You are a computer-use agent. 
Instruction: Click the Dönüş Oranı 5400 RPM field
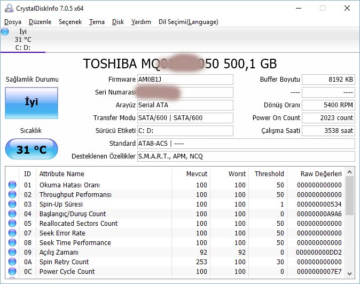click(x=328, y=105)
